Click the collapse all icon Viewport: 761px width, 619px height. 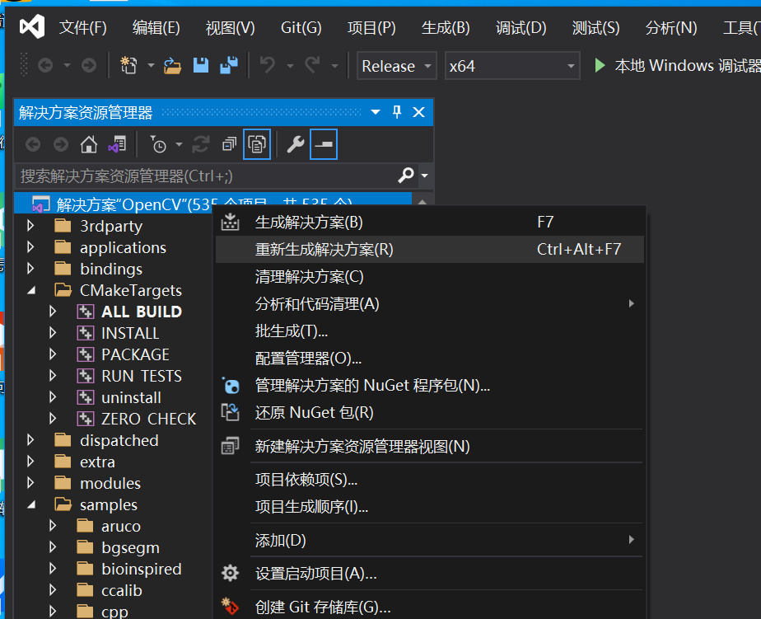coord(229,144)
